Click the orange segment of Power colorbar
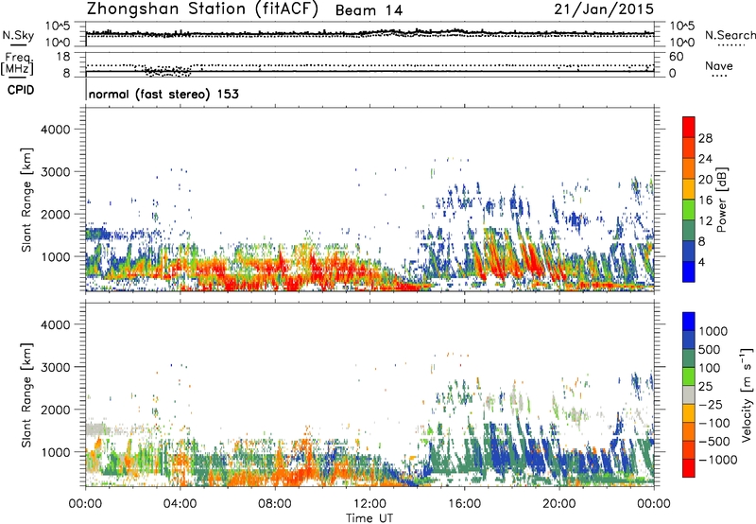This screenshot has height=524, width=756. coord(689,168)
